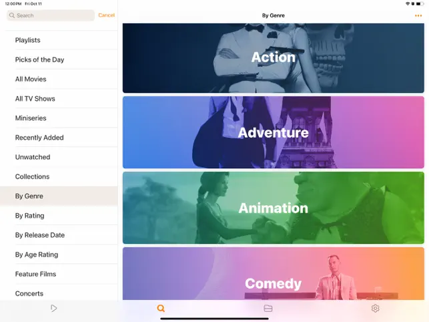Browse By Age Rating

point(59,255)
